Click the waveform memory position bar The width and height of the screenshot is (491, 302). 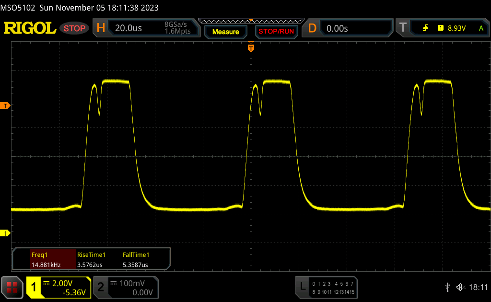click(x=251, y=21)
